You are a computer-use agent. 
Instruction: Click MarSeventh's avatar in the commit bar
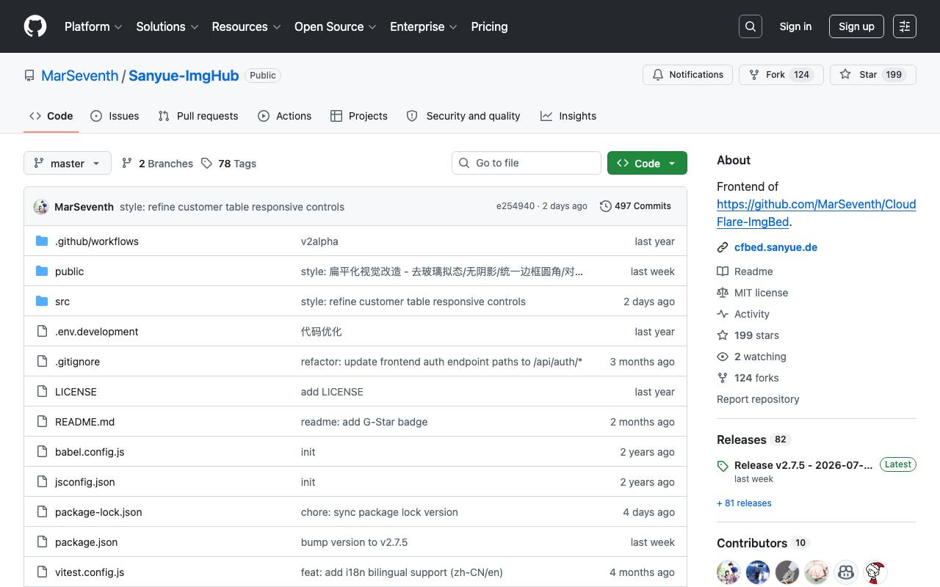[x=41, y=207]
